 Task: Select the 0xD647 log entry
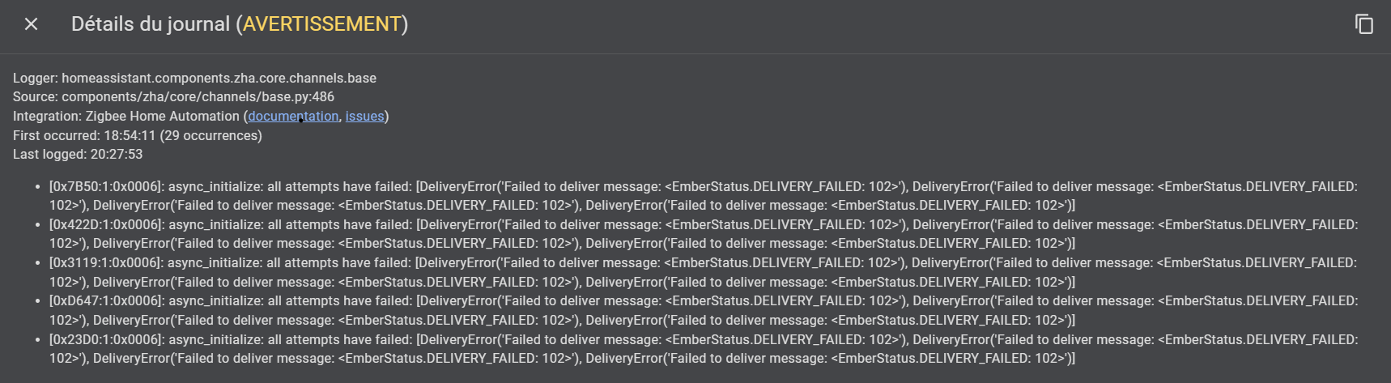click(703, 310)
